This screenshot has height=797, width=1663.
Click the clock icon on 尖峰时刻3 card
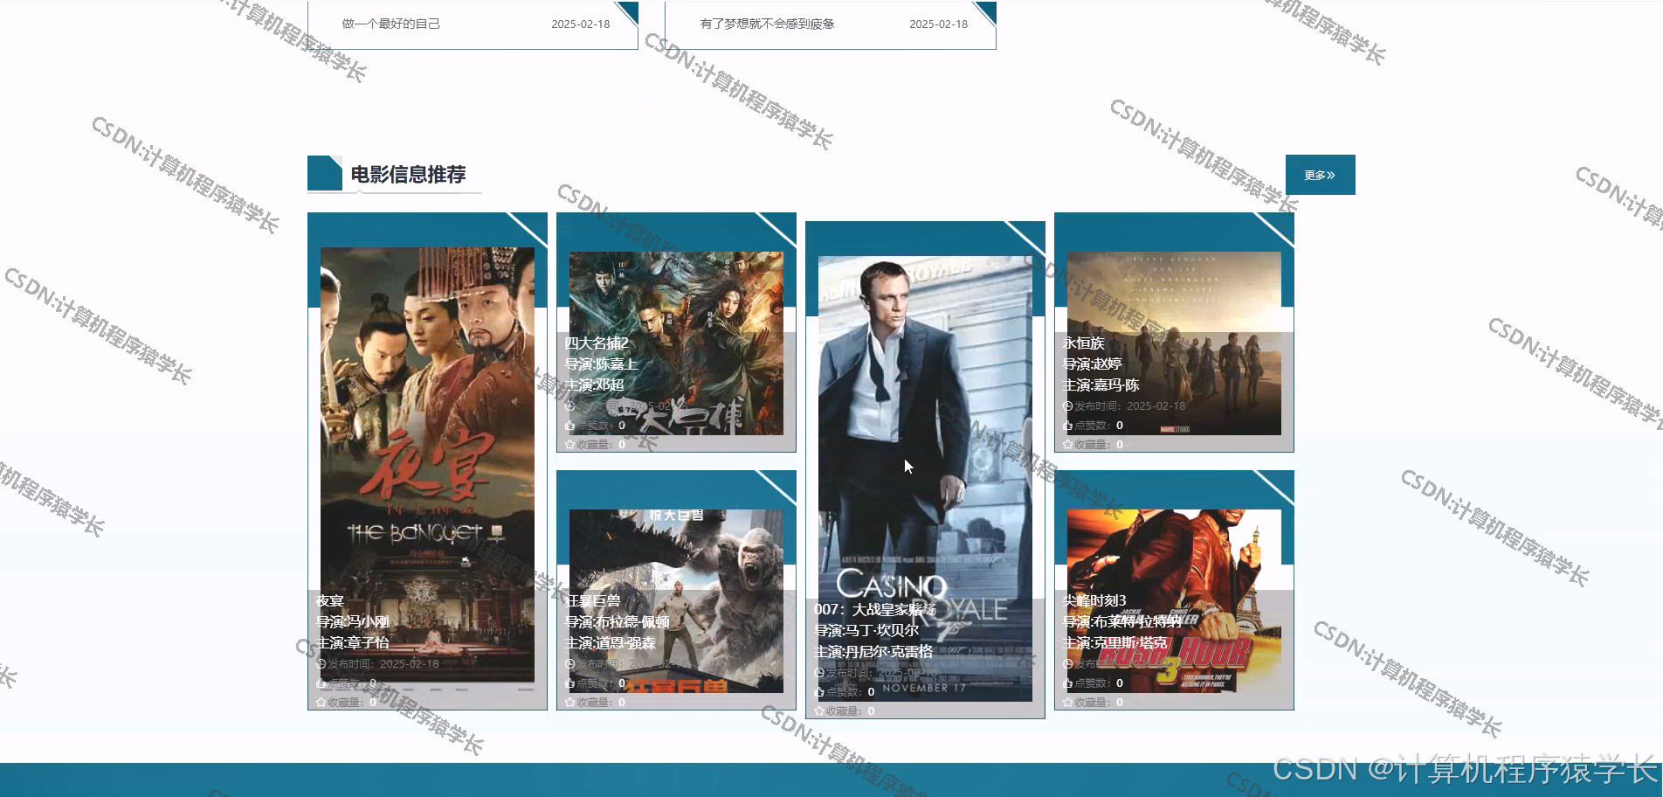pyautogui.click(x=1067, y=664)
